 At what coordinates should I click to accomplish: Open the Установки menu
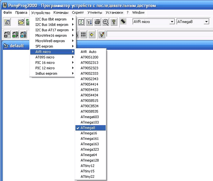click(x=114, y=12)
